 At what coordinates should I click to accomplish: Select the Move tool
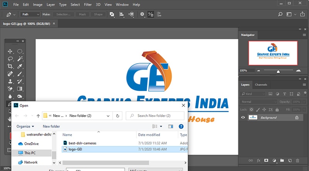pyautogui.click(x=10, y=52)
